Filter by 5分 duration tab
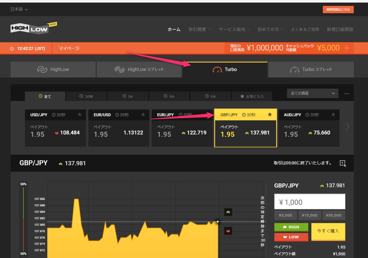The image size is (368, 258). point(211,96)
